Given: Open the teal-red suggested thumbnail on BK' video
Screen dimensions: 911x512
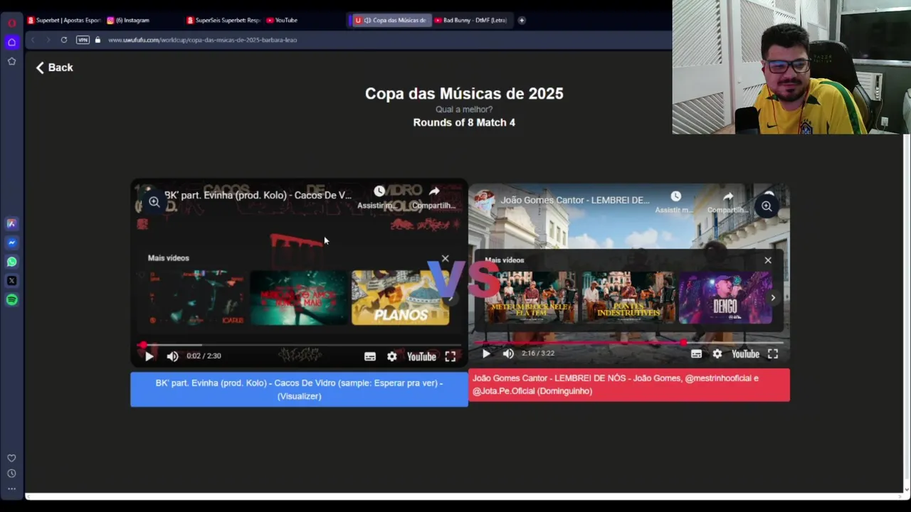Looking at the screenshot, I should point(299,297).
